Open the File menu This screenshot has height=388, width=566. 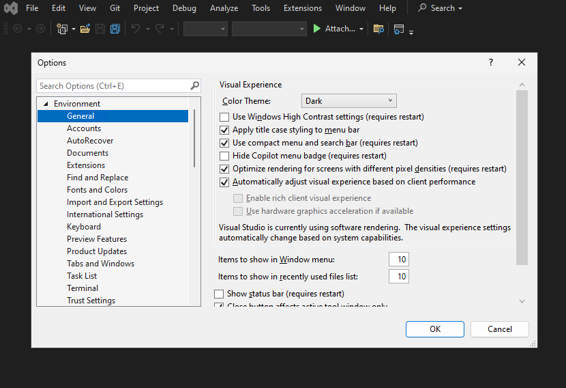pos(32,8)
